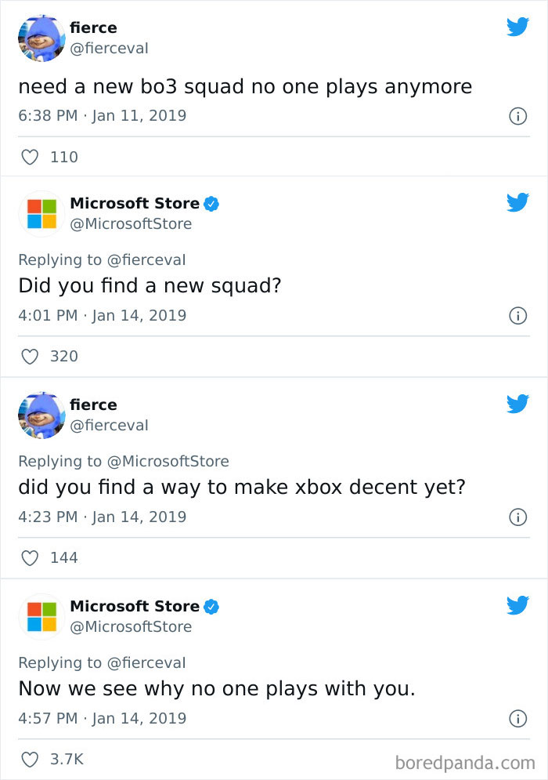Click the Twitter bird on Microsoft Store's first reply
Image resolution: width=548 pixels, height=780 pixels.
point(517,202)
